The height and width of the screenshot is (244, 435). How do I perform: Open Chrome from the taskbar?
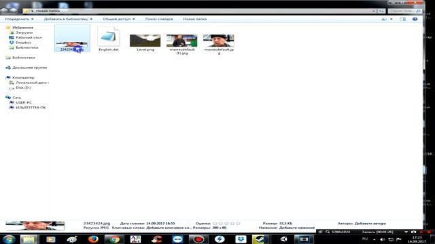(x=114, y=239)
